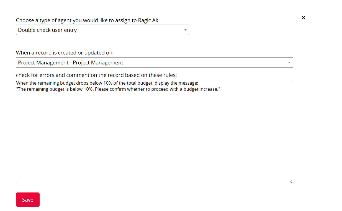
Task: Expand the Project Management dropdown arrow
Action: point(289,62)
